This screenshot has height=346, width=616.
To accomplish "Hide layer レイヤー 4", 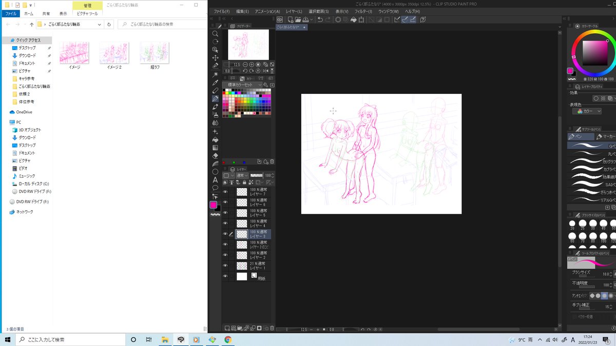I will pos(225,223).
